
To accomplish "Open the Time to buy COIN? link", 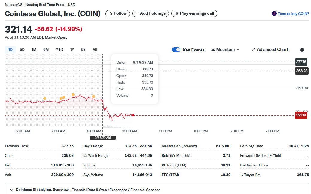I will pos(293,14).
